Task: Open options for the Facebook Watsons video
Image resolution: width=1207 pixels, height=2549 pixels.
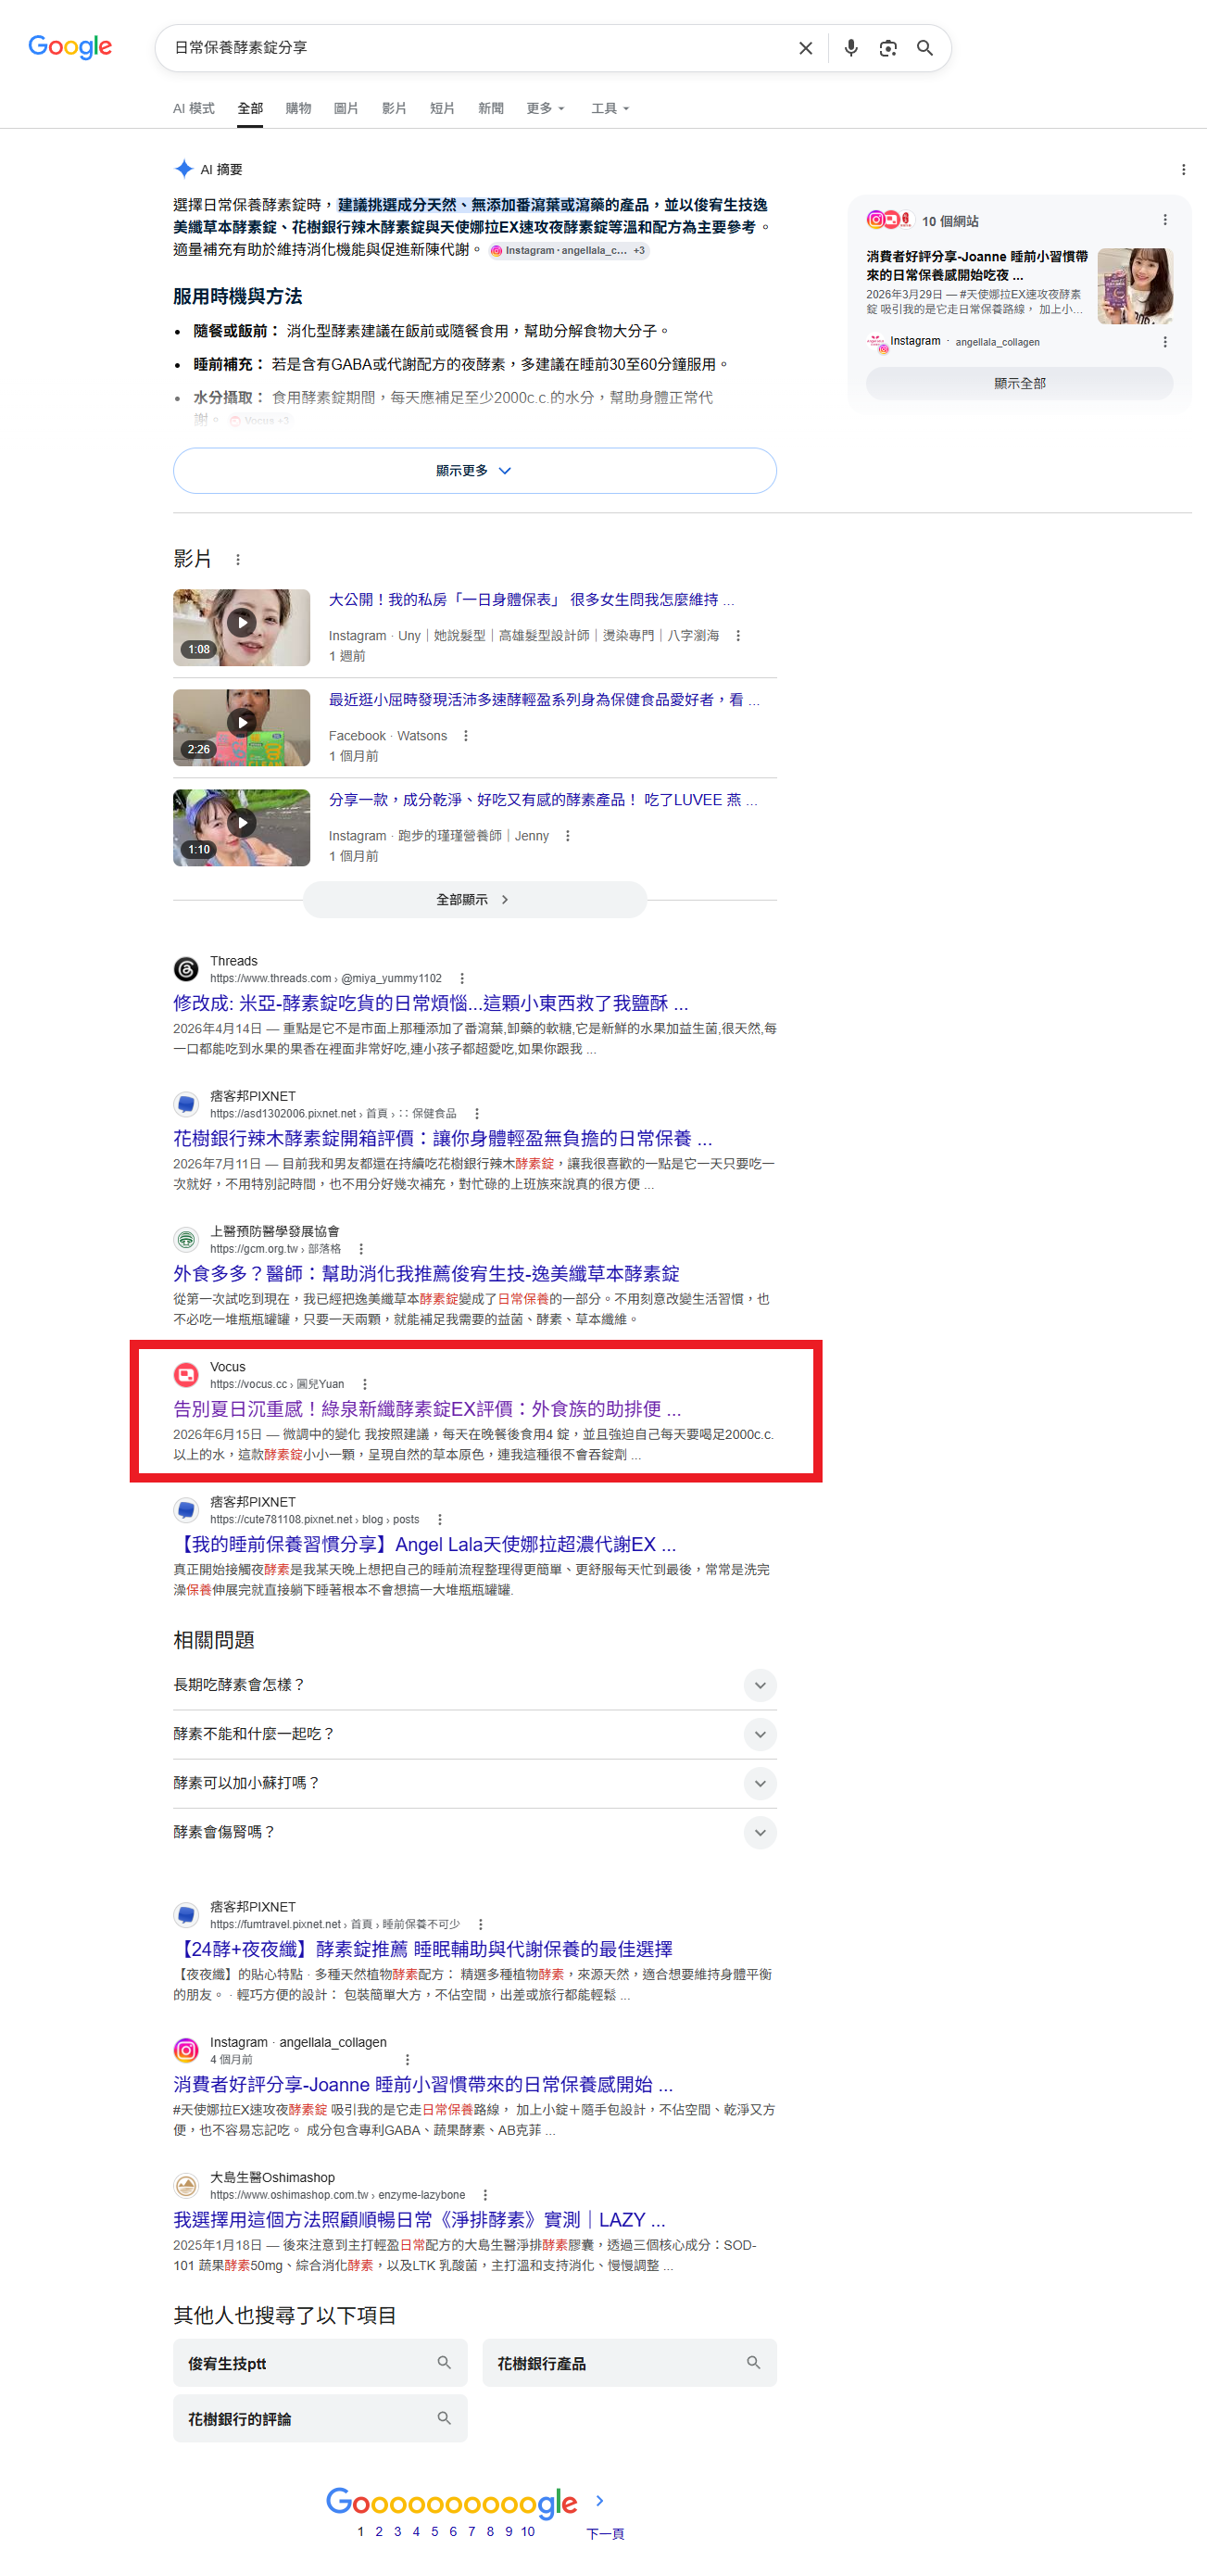Action: [x=465, y=737]
